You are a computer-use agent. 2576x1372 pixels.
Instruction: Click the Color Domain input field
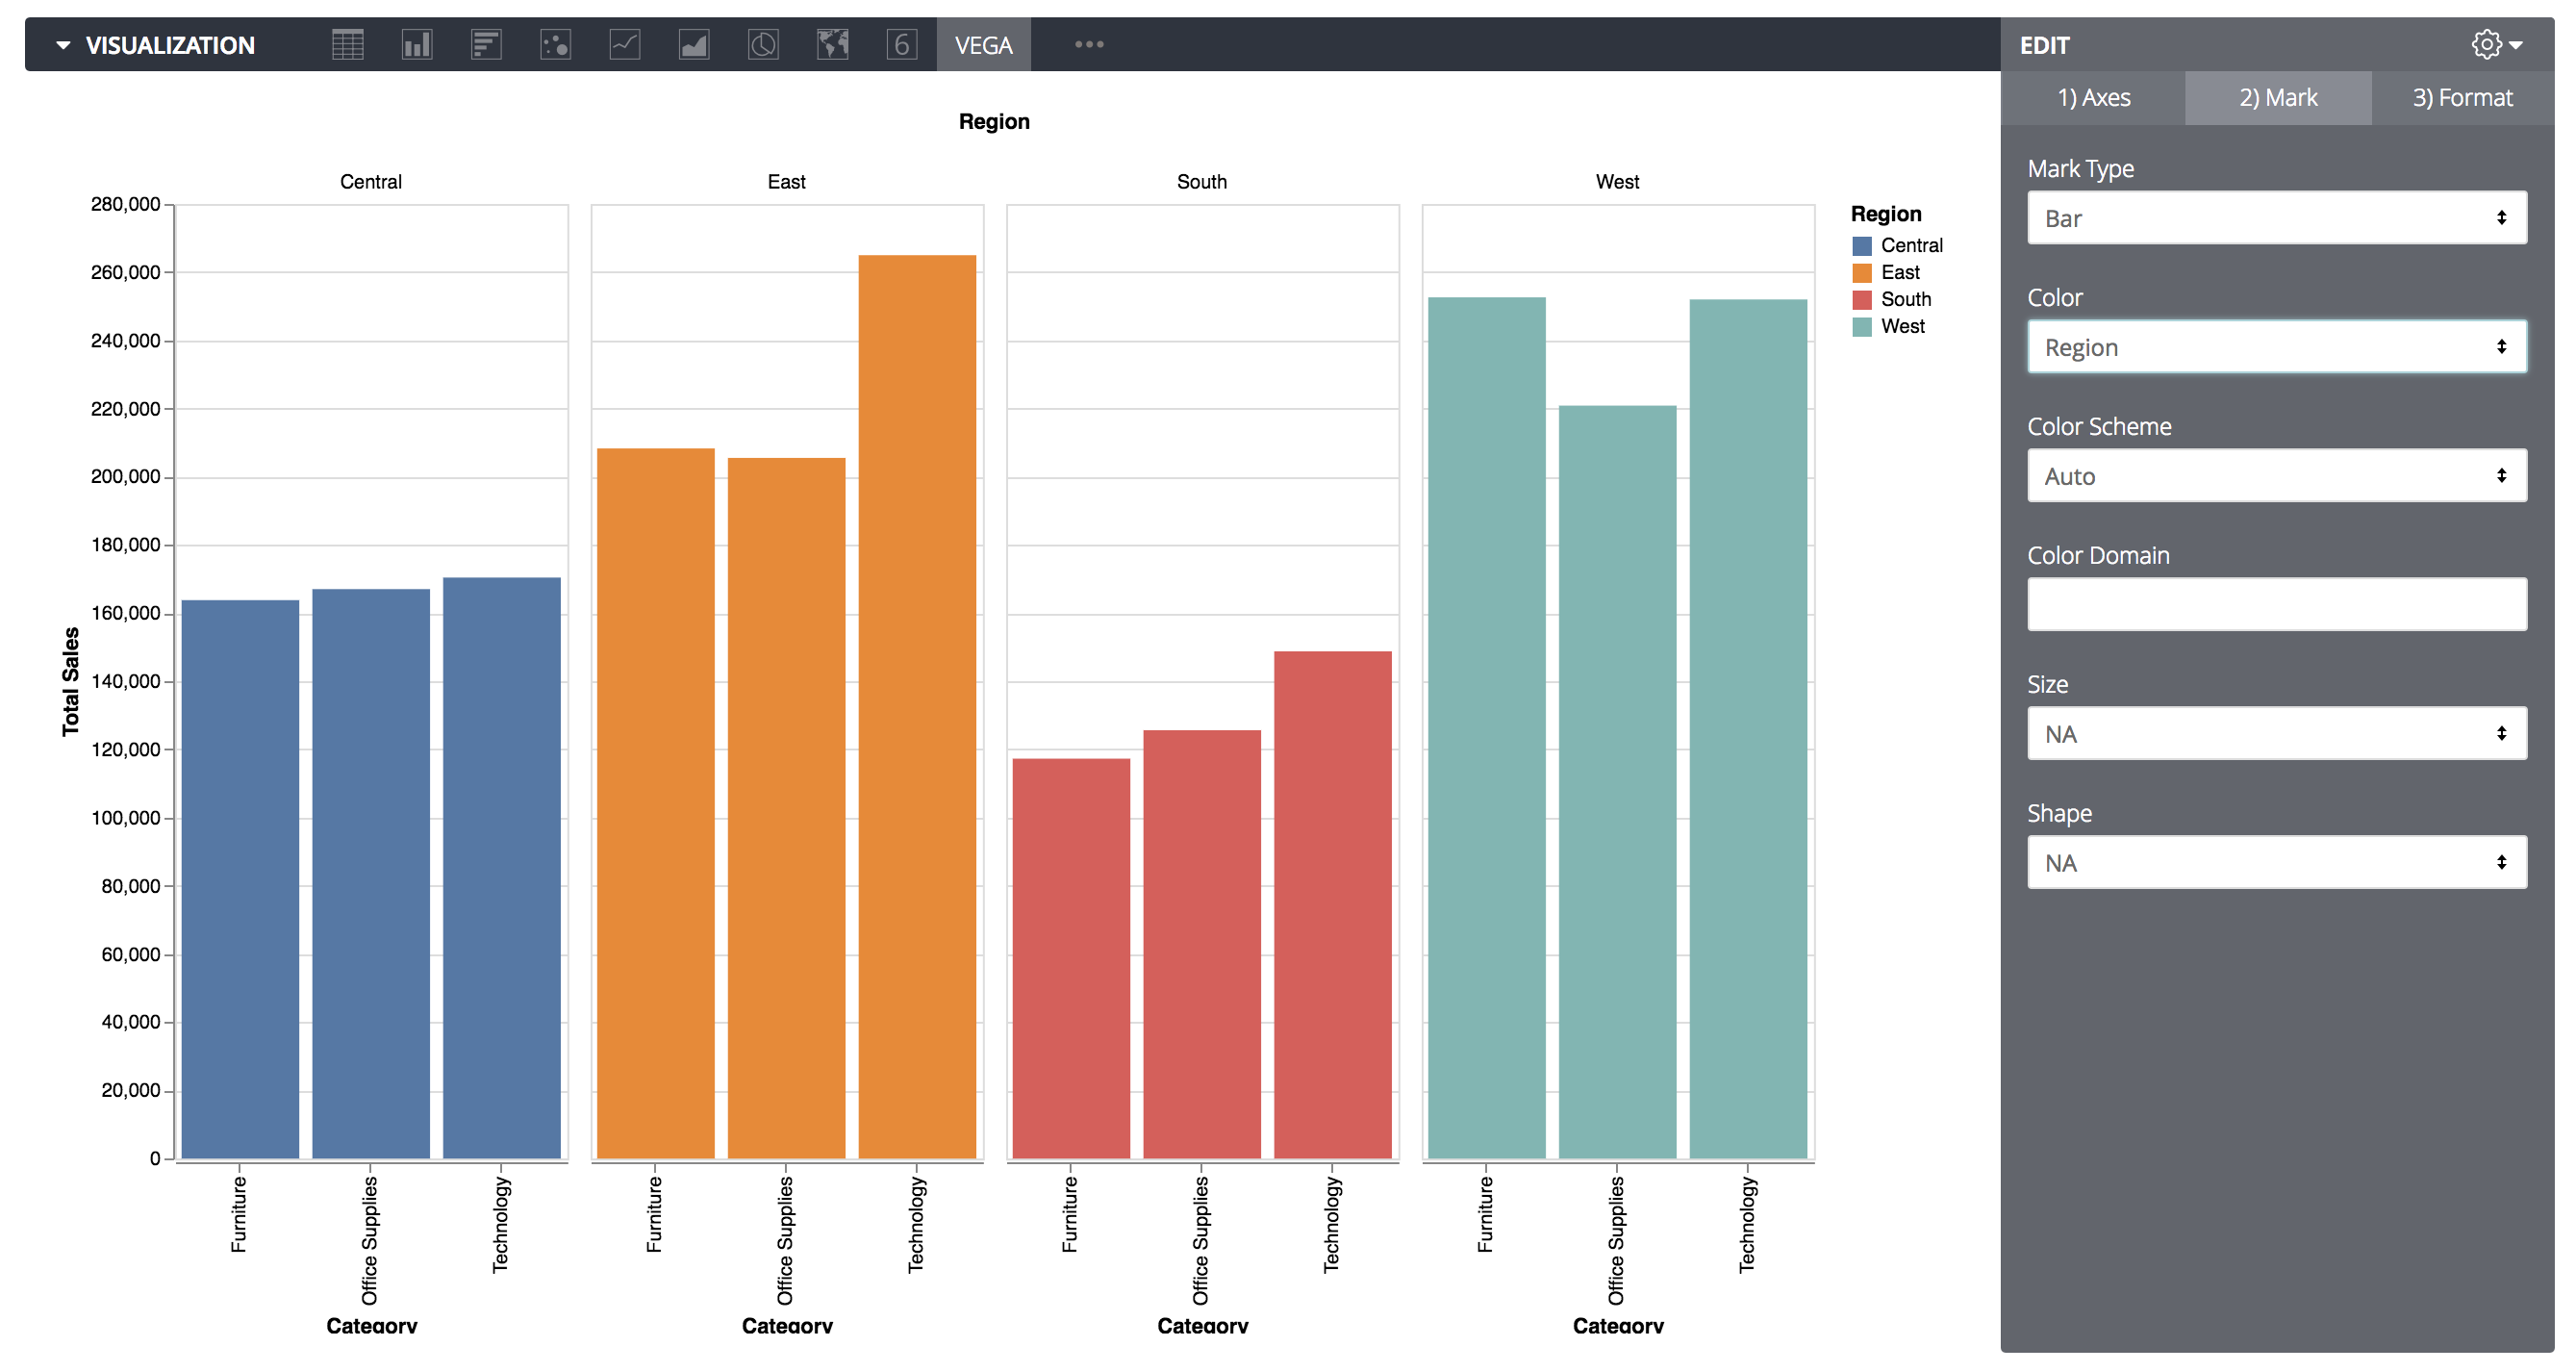coord(2276,604)
